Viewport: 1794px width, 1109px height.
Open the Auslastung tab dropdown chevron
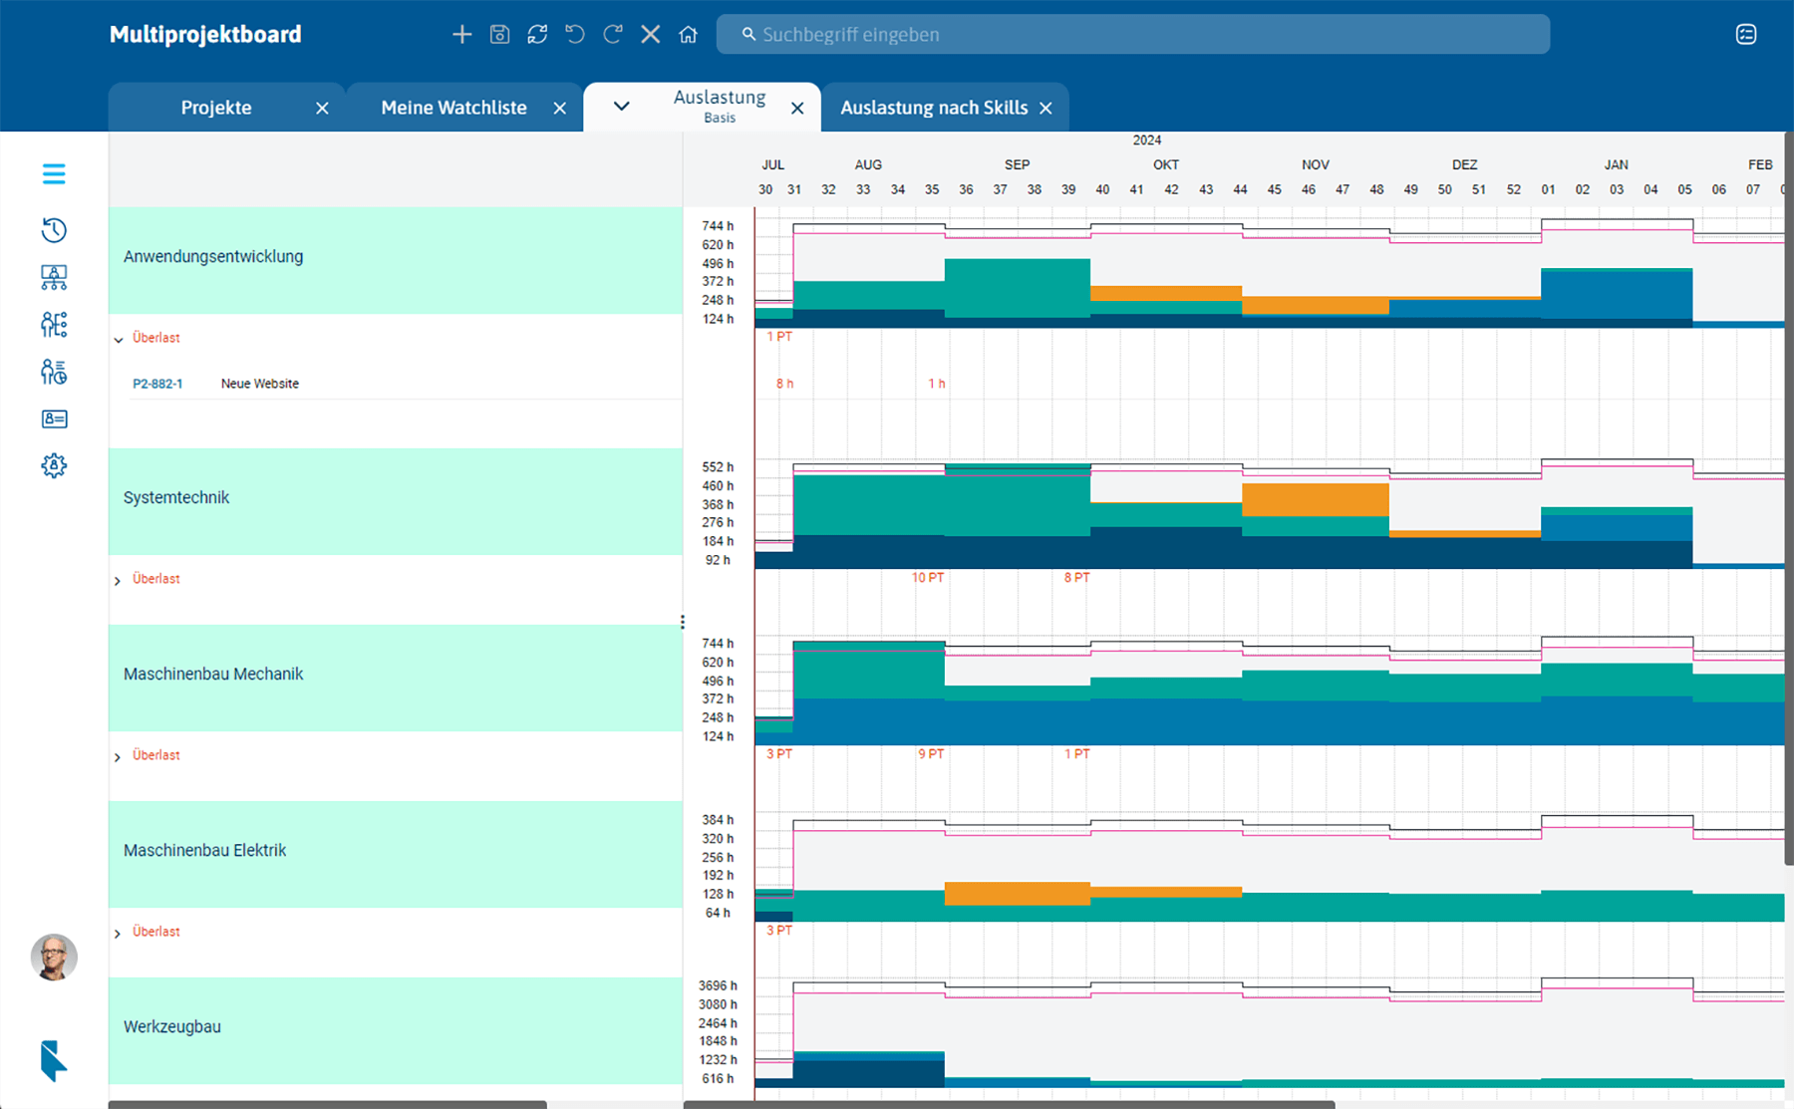[621, 107]
